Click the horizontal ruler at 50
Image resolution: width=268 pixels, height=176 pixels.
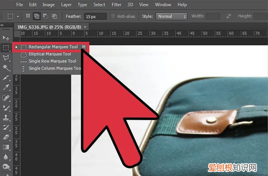pyautogui.click(x=205, y=34)
